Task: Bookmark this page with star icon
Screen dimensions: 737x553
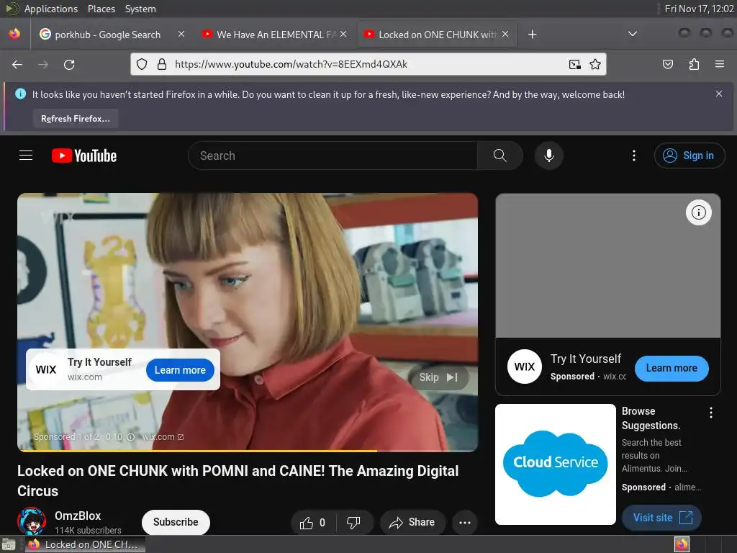Action: [595, 64]
